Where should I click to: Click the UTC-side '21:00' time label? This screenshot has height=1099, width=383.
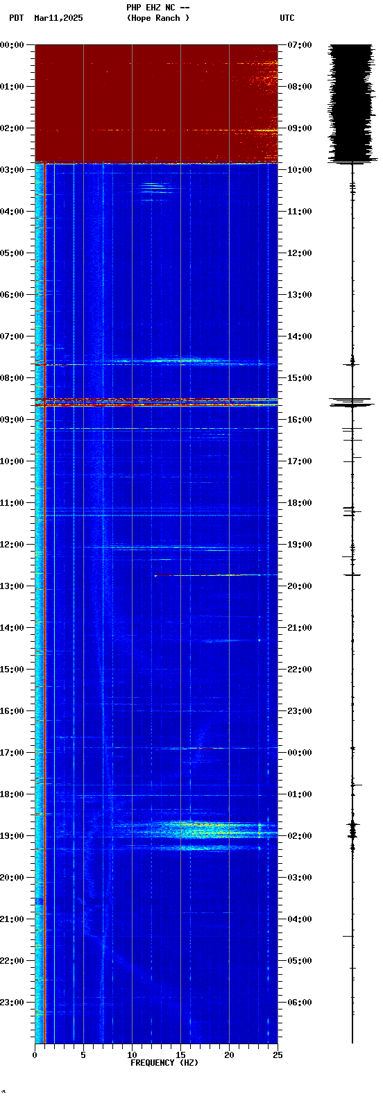click(299, 628)
